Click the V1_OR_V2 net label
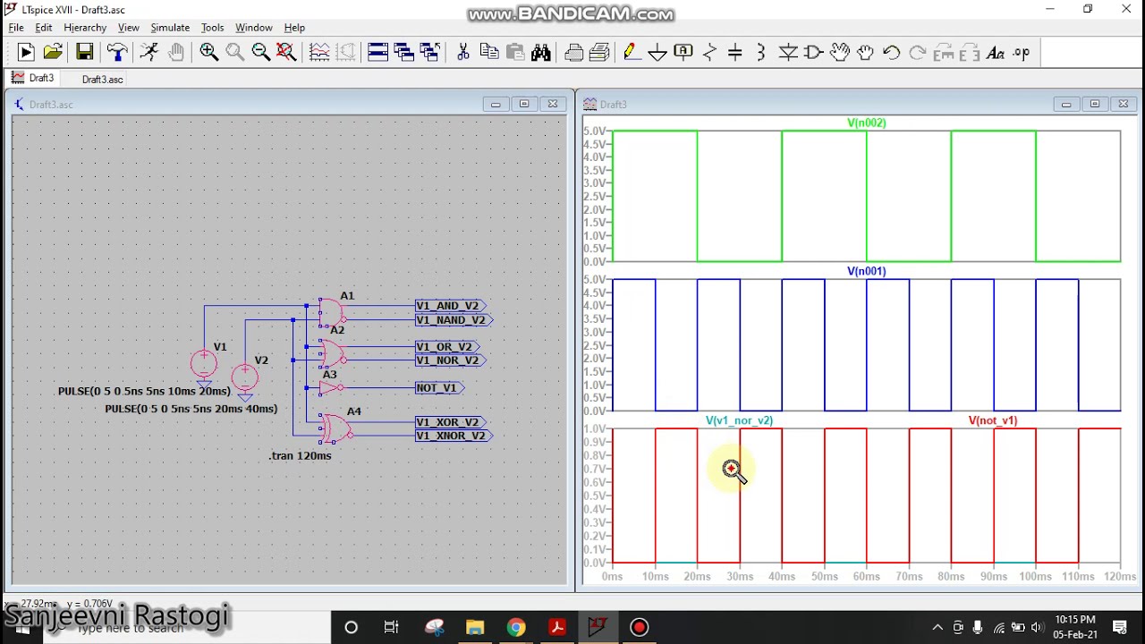The image size is (1145, 644). click(x=445, y=347)
